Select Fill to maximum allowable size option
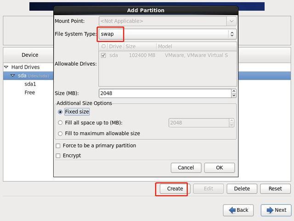Screen dimensions: 294x221 [60, 134]
